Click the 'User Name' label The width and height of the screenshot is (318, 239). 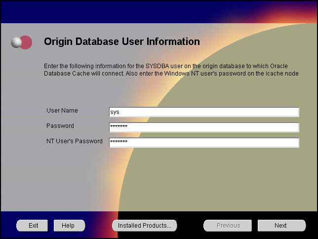pyautogui.click(x=62, y=111)
